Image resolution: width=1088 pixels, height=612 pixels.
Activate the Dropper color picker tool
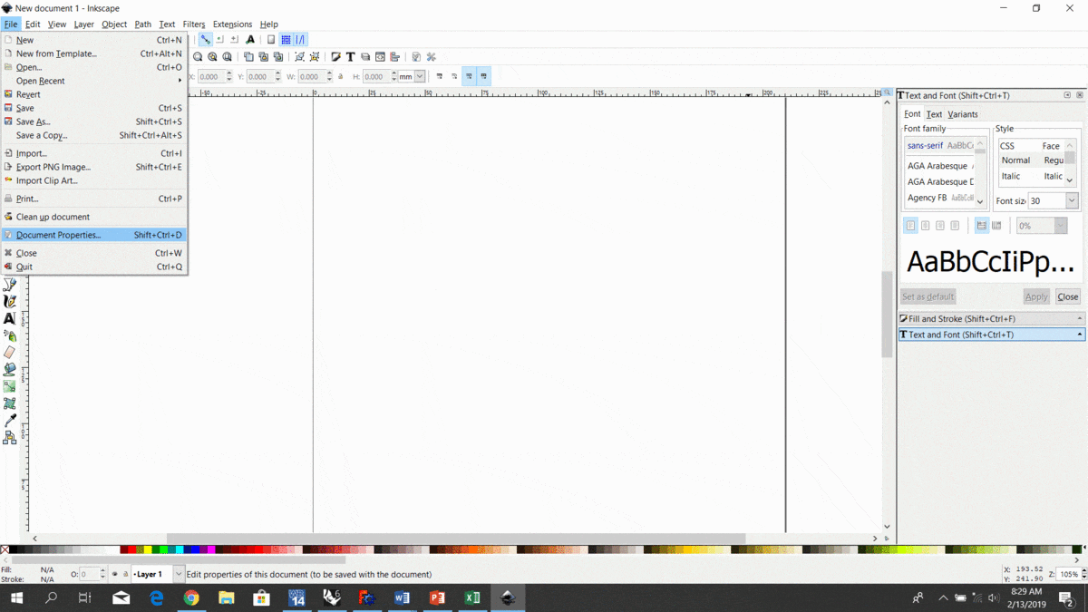coord(10,421)
